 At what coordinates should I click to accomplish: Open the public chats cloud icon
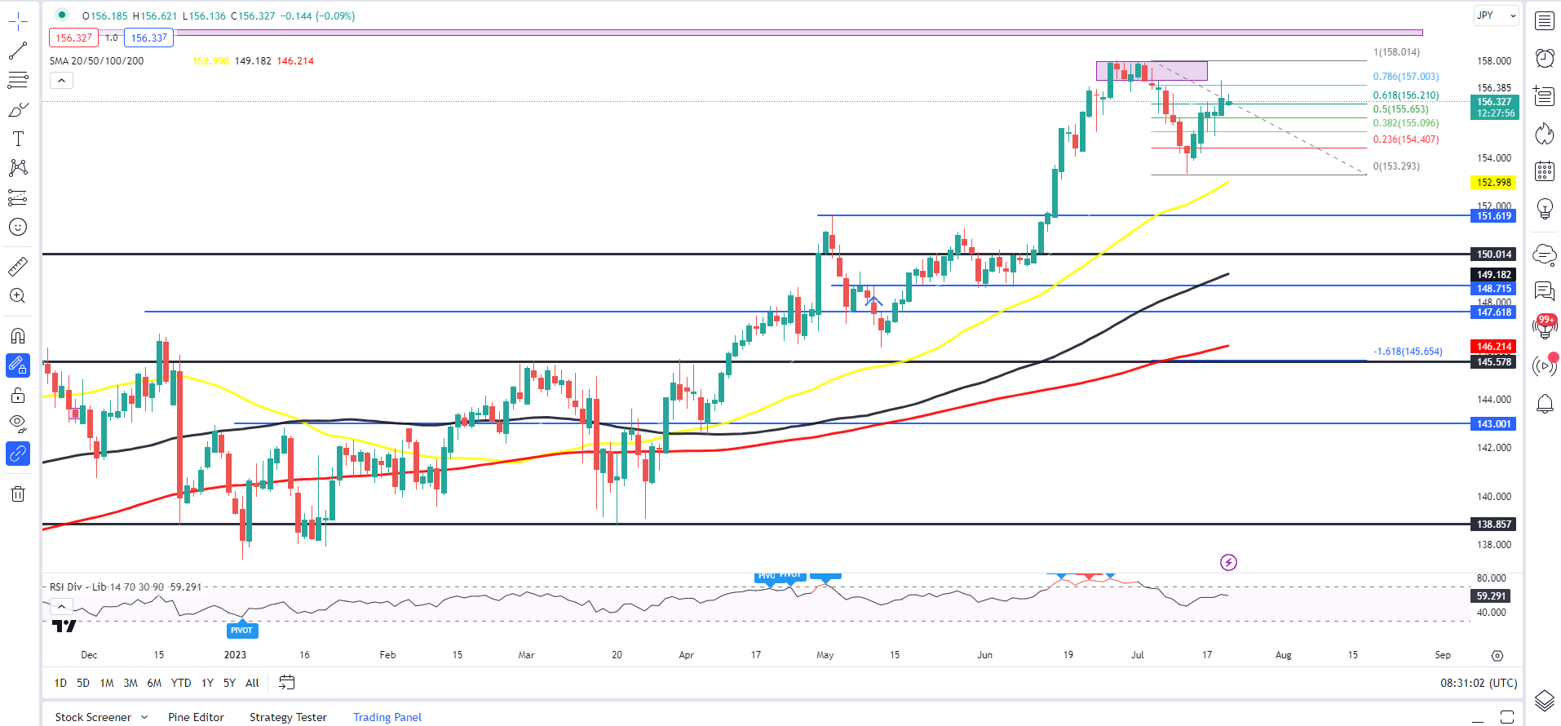pos(1545,254)
